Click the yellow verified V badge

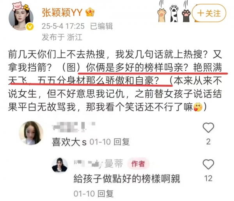(x=30, y=27)
